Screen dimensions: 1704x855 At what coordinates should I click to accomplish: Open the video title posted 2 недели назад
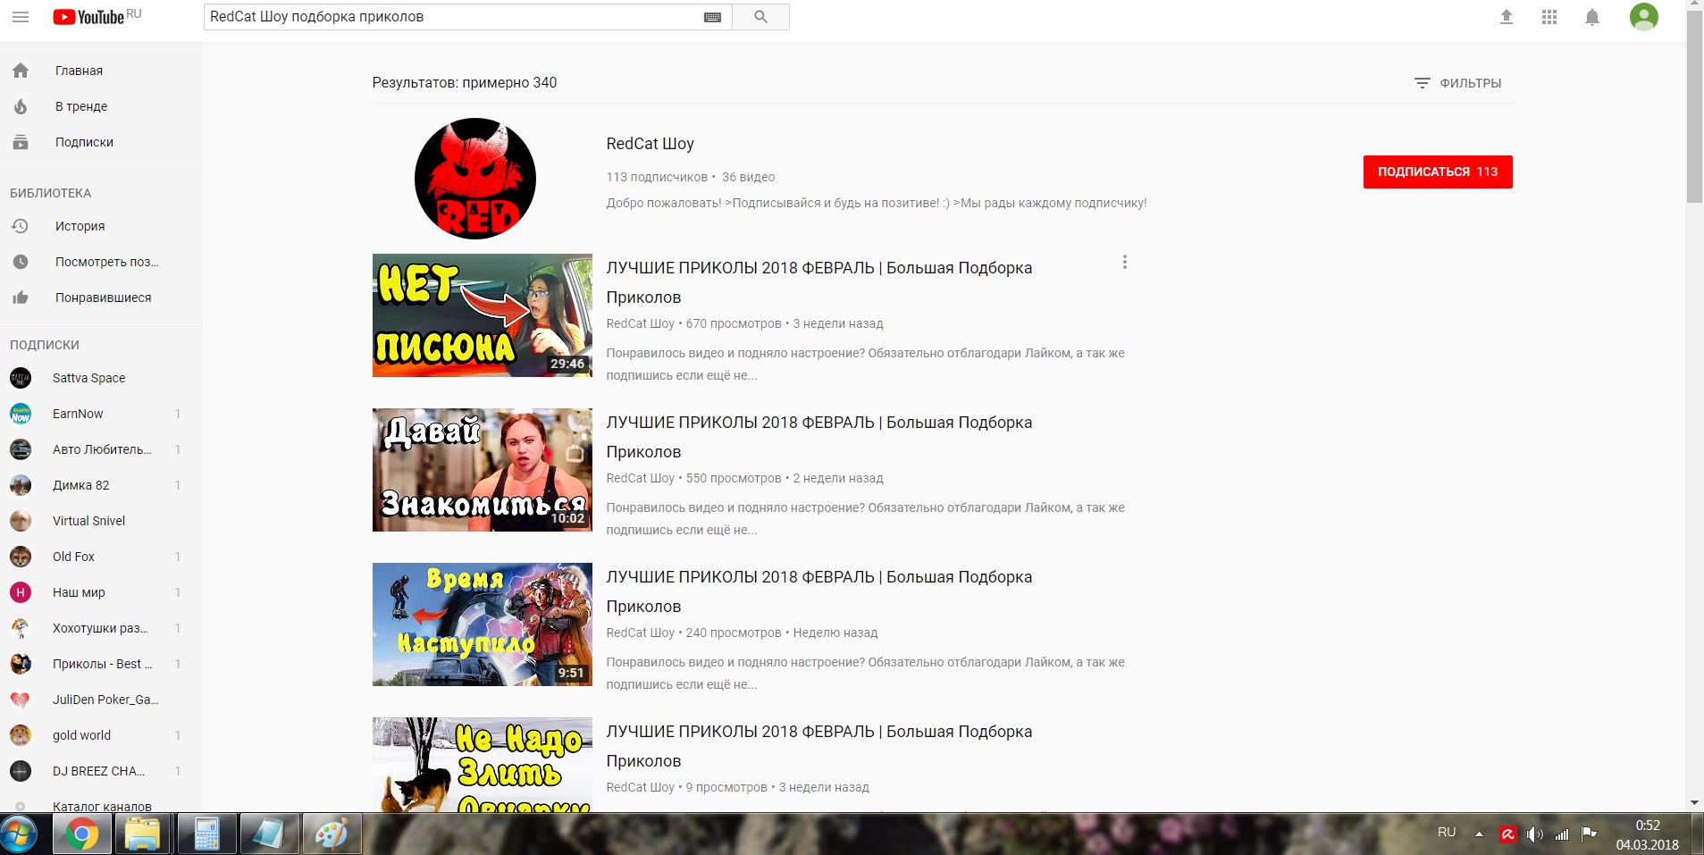click(818, 437)
